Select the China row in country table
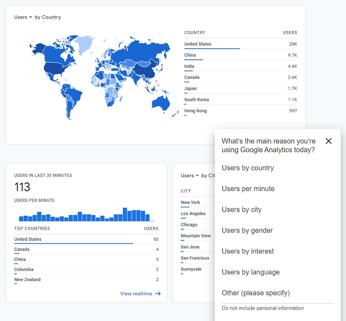346x321 pixels. click(x=240, y=55)
